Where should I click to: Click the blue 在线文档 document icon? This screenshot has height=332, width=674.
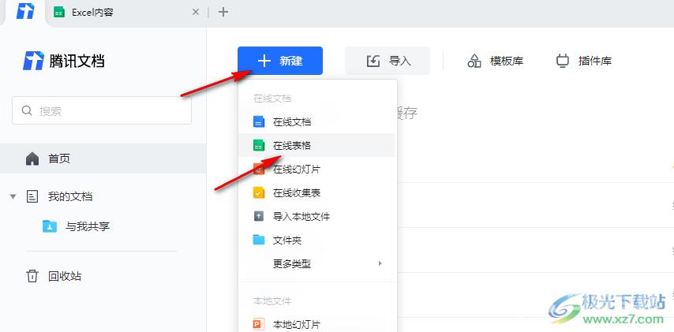(259, 122)
